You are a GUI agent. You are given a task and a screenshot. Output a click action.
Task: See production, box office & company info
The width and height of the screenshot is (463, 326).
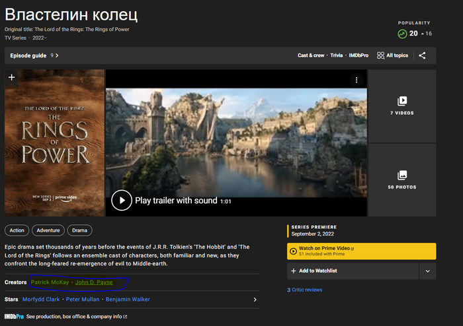[77, 317]
